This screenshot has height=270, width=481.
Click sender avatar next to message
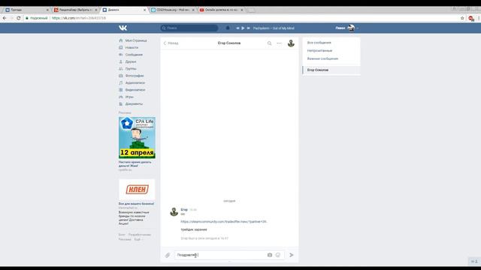click(x=174, y=211)
